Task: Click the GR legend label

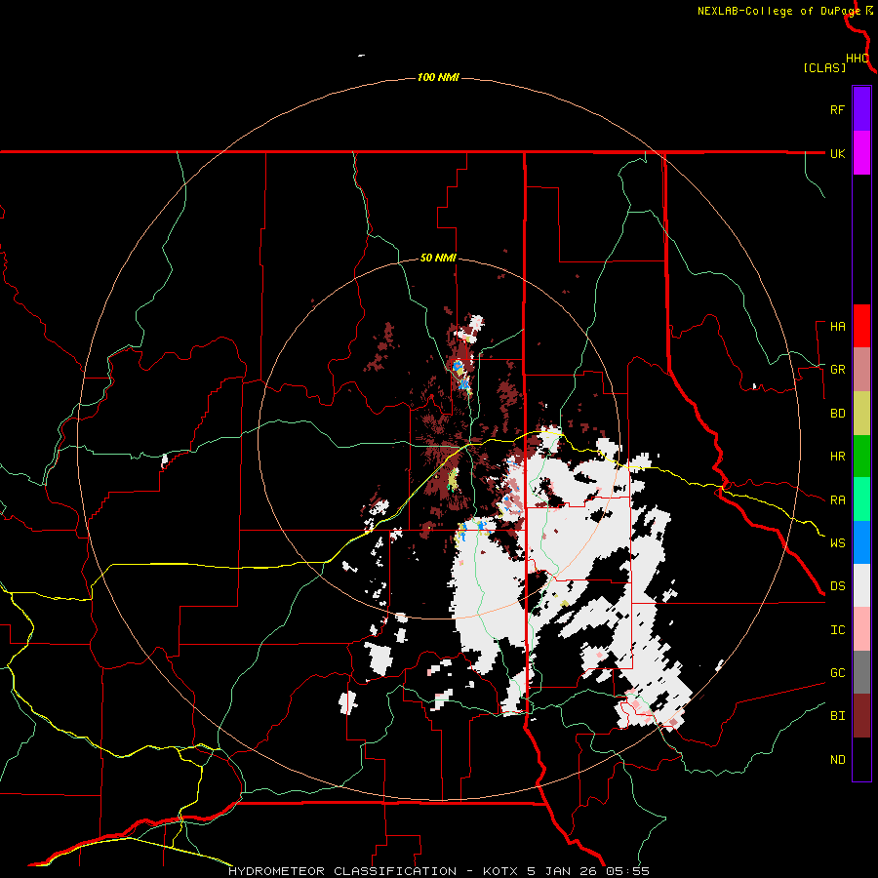Action: pyautogui.click(x=837, y=370)
